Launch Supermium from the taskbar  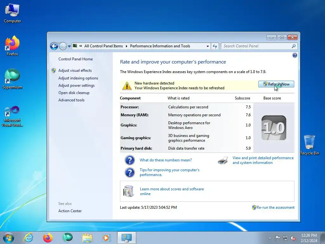68,238
